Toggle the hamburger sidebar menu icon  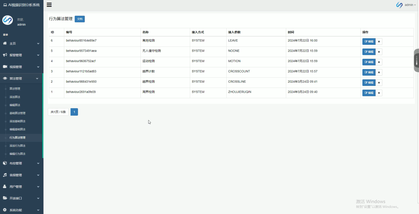[49, 5]
